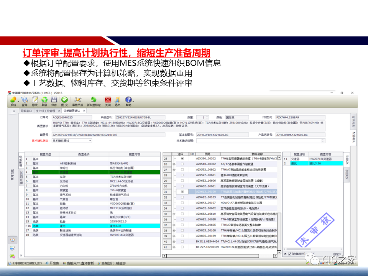The height and width of the screenshot is (276, 368).
Task: Close the 生产线工位管理 tab
Action: click(x=59, y=111)
